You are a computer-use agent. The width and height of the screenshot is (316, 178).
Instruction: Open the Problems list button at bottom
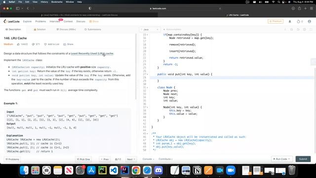(x=12, y=159)
